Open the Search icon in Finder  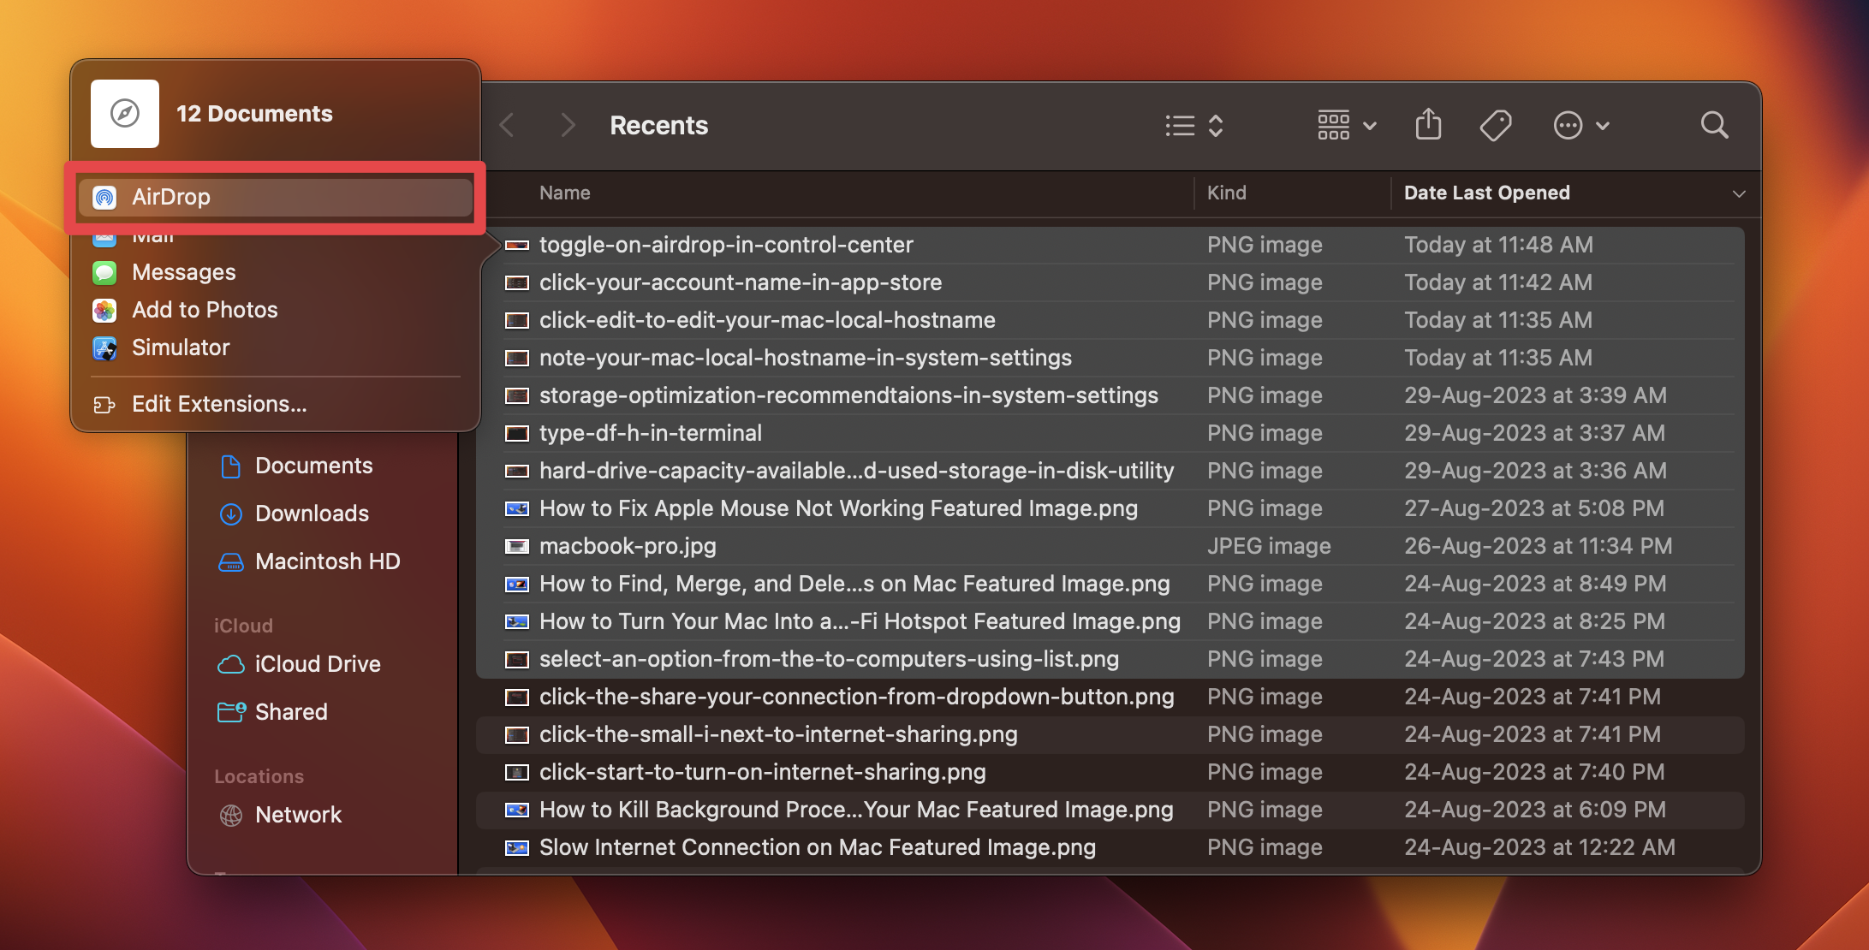[1714, 125]
